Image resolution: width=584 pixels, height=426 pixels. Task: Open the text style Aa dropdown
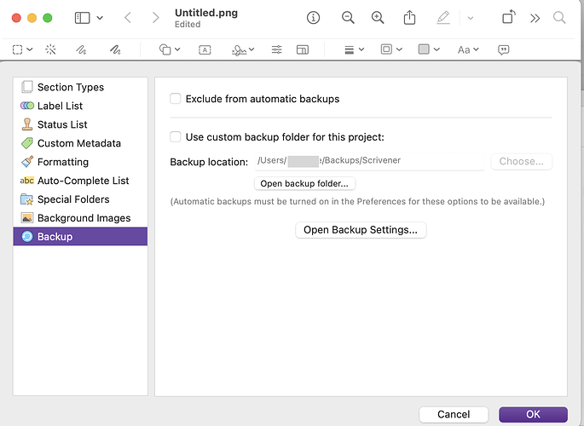tap(469, 50)
